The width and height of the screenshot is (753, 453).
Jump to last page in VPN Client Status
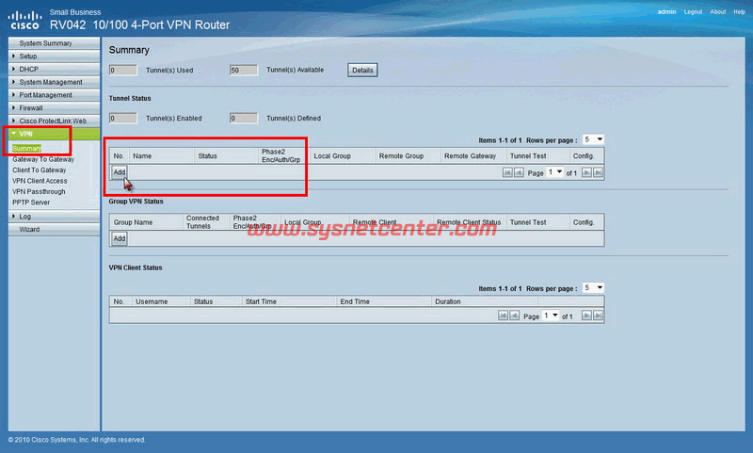598,316
